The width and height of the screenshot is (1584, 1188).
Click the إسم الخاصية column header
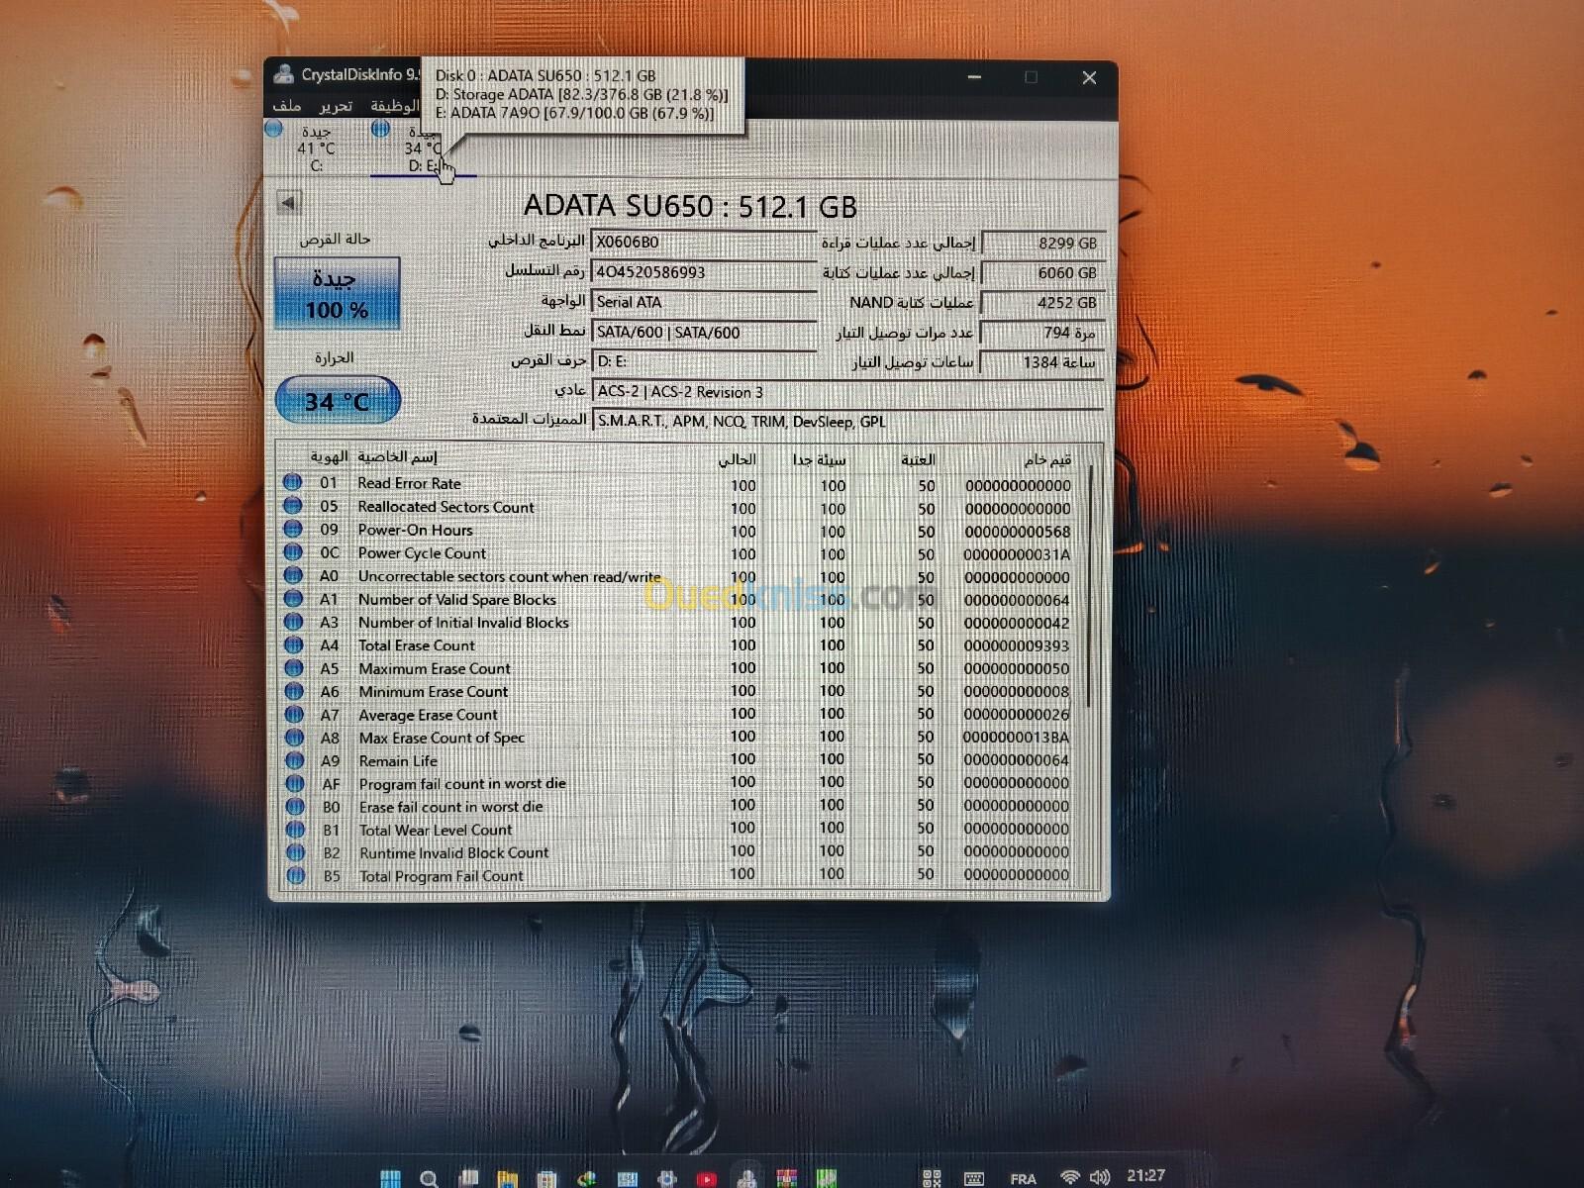click(x=397, y=456)
